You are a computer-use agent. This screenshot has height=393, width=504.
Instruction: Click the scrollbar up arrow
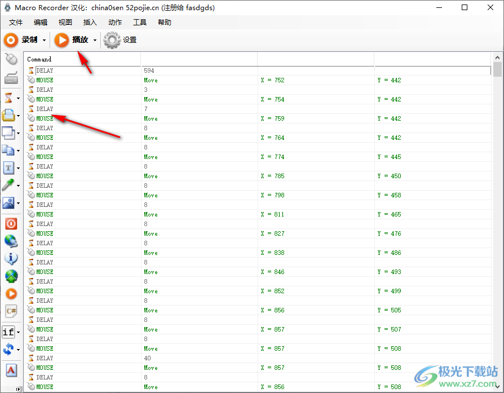[498, 58]
